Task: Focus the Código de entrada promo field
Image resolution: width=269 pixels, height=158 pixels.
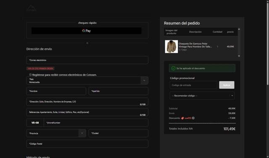Action: pos(193,85)
